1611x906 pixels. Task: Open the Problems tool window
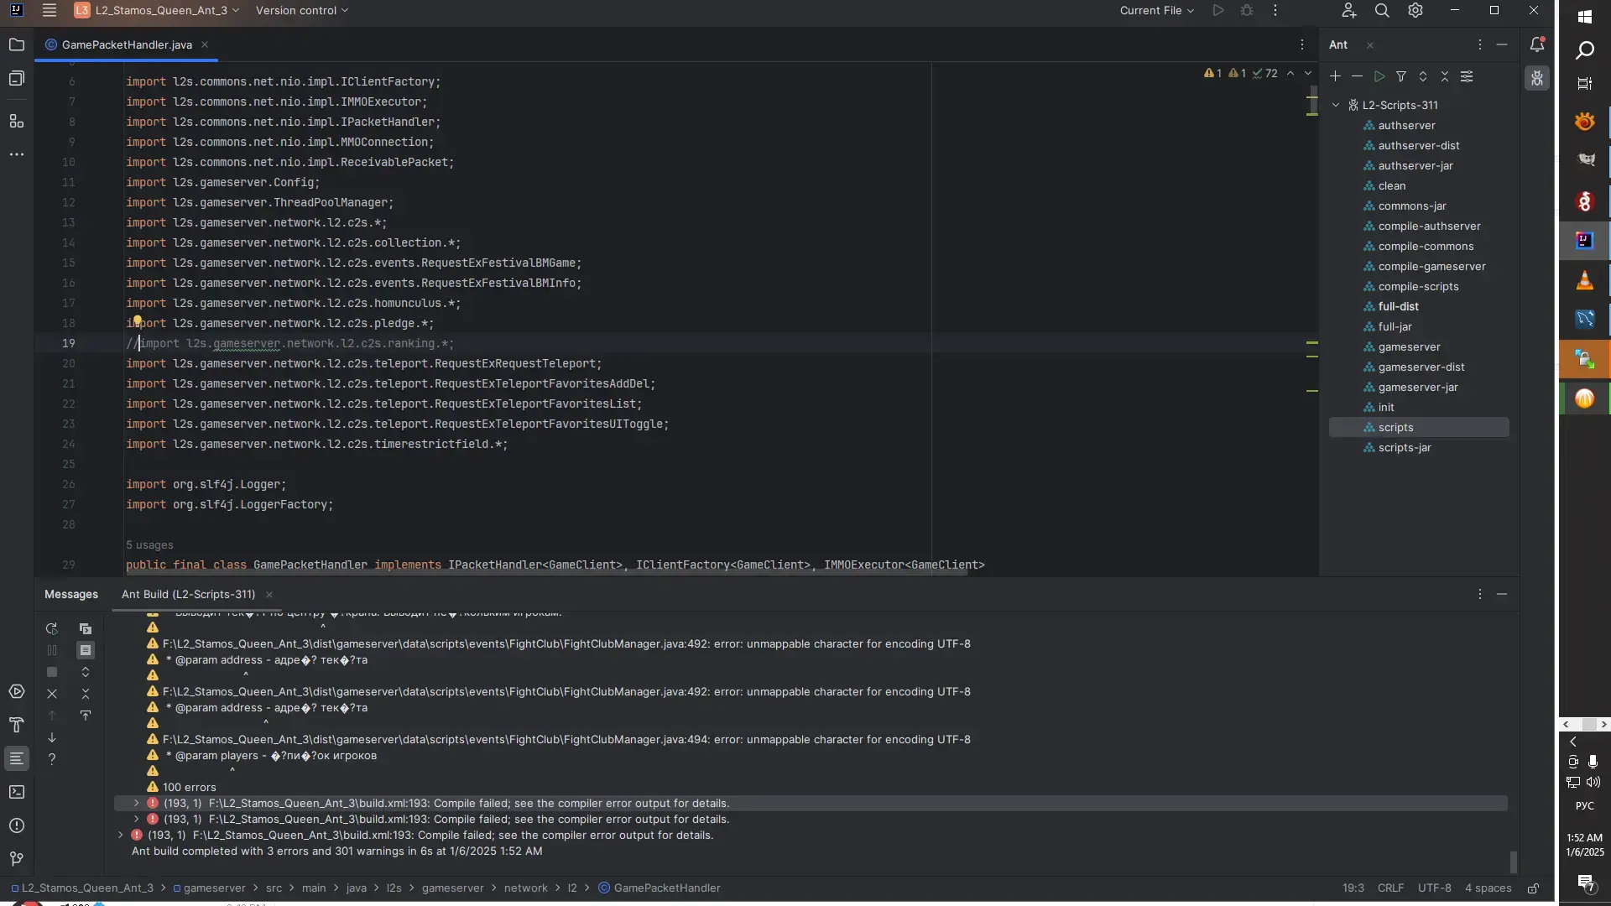pos(17,825)
